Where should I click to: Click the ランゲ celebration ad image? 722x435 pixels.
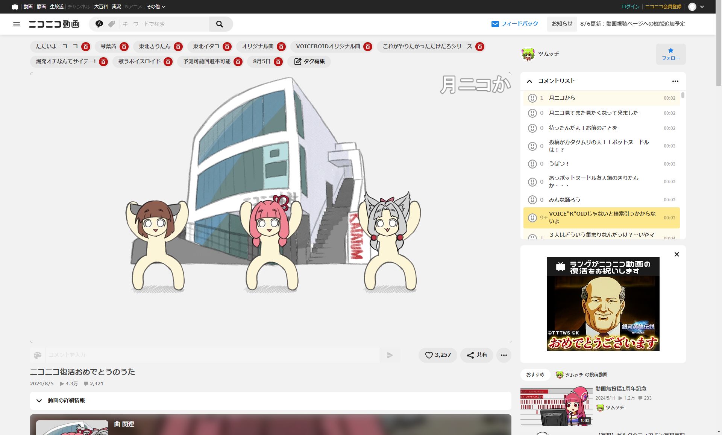(603, 304)
